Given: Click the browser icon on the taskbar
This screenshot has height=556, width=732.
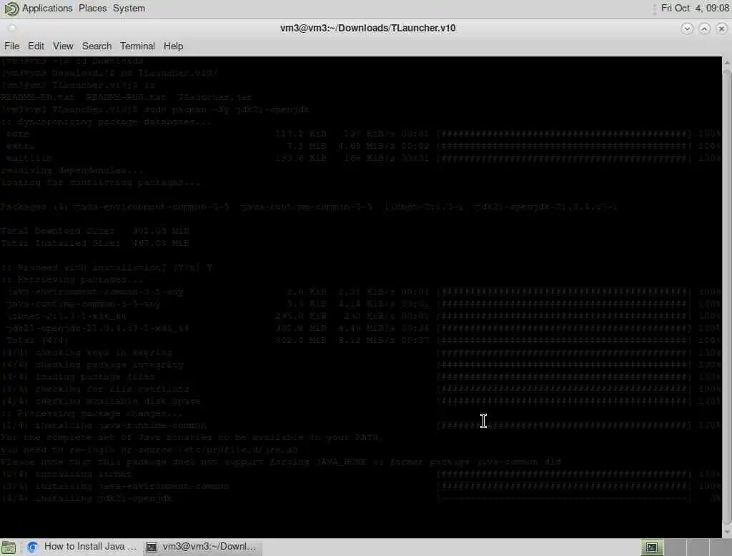Looking at the screenshot, I should click(32, 547).
